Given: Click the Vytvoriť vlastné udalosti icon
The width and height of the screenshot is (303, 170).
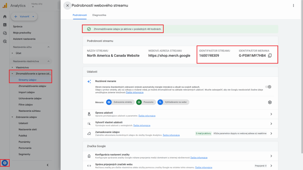Looking at the screenshot, I should [x=89, y=124].
